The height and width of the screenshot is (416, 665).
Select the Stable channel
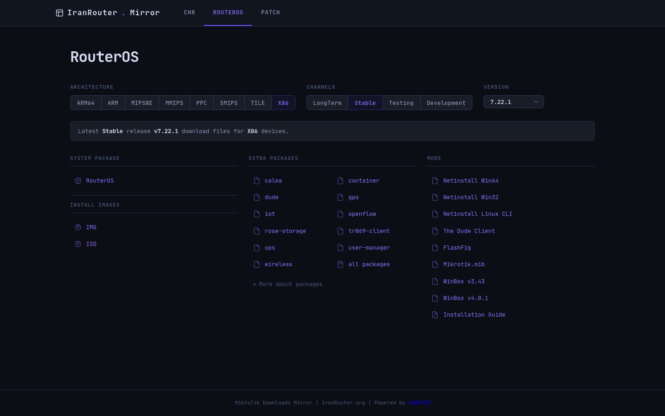tap(365, 103)
